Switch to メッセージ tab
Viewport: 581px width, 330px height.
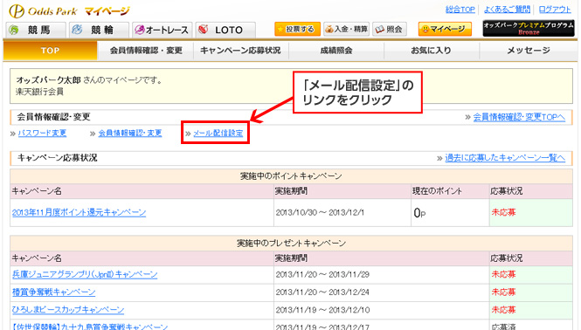(529, 51)
